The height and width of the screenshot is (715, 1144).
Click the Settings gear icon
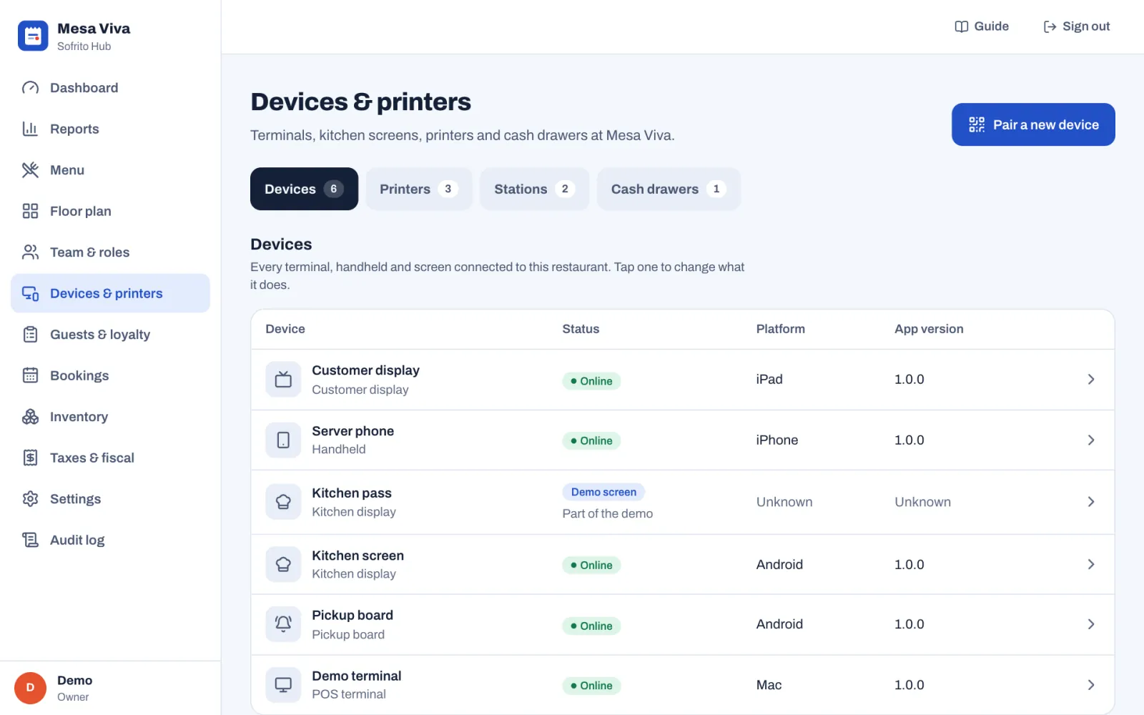[30, 499]
